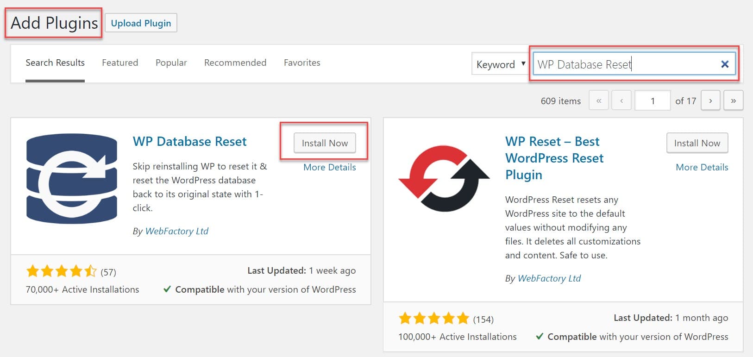
Task: Open WebFactory Ltd author link under WP Database Reset
Action: tap(177, 231)
